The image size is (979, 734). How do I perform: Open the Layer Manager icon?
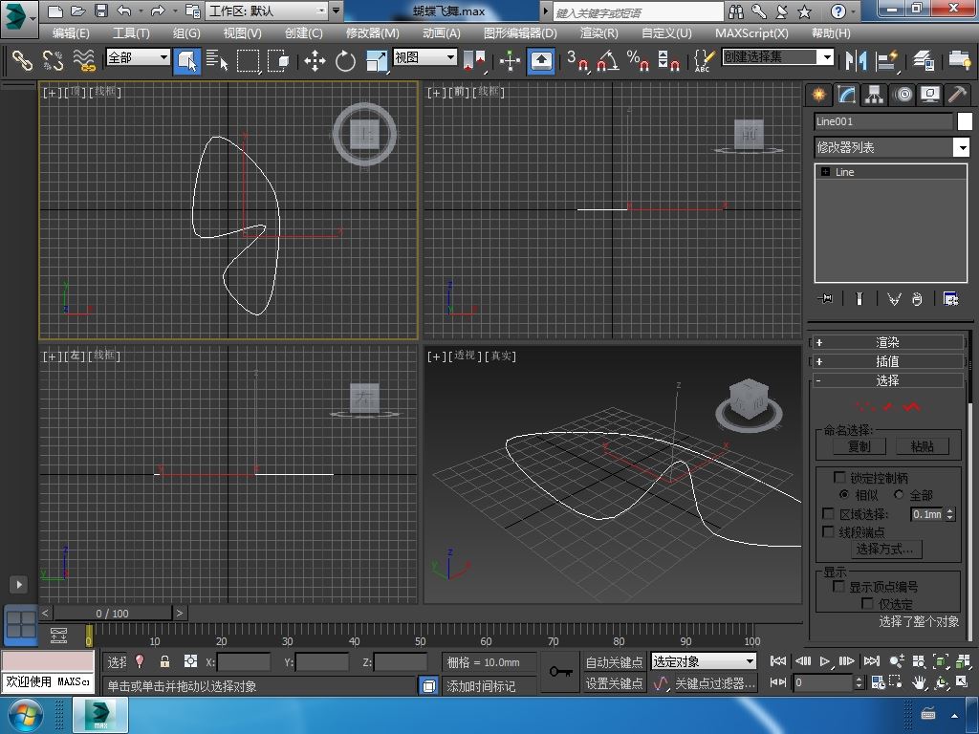click(924, 60)
